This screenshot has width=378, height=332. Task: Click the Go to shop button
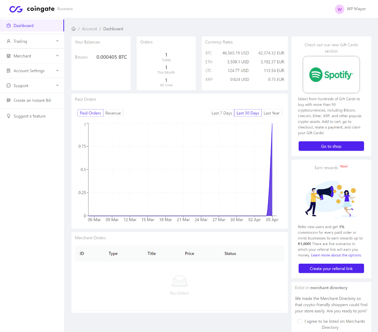(331, 146)
